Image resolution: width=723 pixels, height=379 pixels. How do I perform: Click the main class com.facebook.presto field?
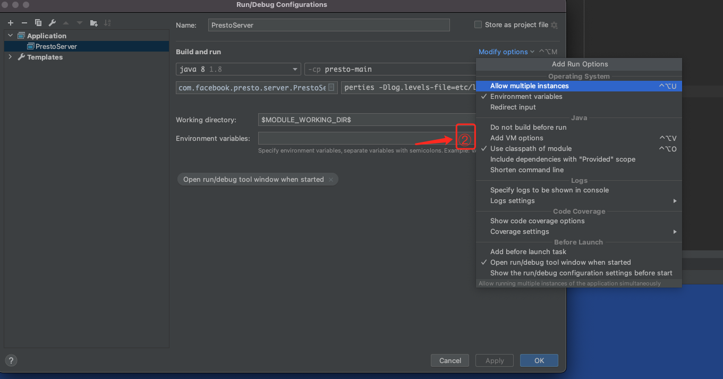(257, 87)
